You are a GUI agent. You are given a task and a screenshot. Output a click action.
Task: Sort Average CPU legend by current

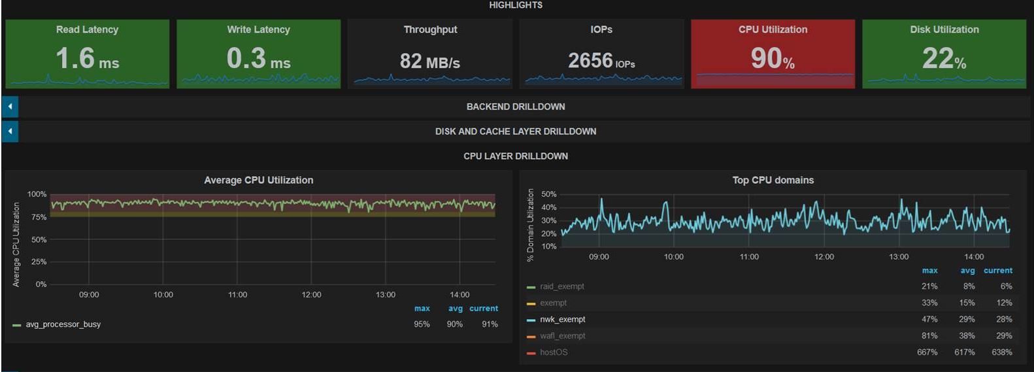484,309
